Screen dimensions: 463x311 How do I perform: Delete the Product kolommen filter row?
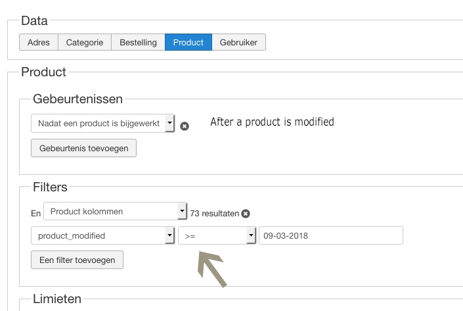coord(246,214)
